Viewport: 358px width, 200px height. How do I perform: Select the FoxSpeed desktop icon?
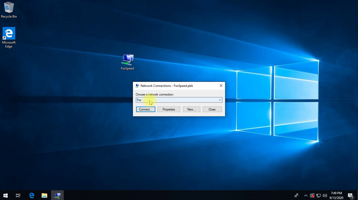[x=127, y=62]
